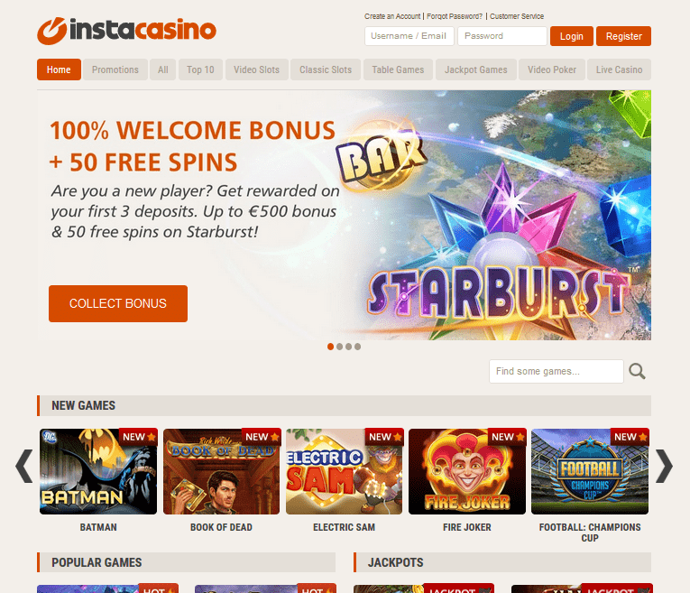
Task: Open the Batman game thumbnail
Action: (98, 471)
